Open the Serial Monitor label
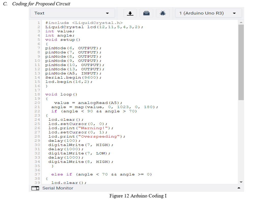The width and height of the screenshot is (253, 205). pos(58,188)
